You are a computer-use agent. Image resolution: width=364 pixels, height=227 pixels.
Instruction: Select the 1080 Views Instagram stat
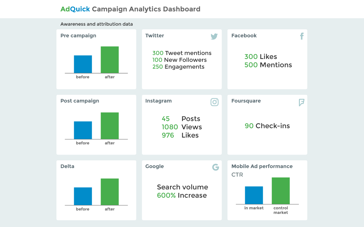[x=182, y=127]
